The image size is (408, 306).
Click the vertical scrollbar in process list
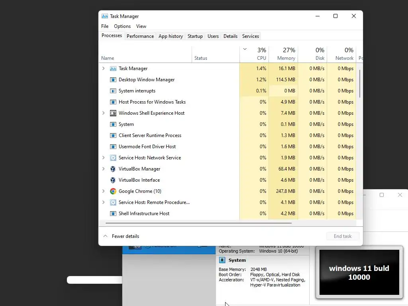pyautogui.click(x=360, y=84)
